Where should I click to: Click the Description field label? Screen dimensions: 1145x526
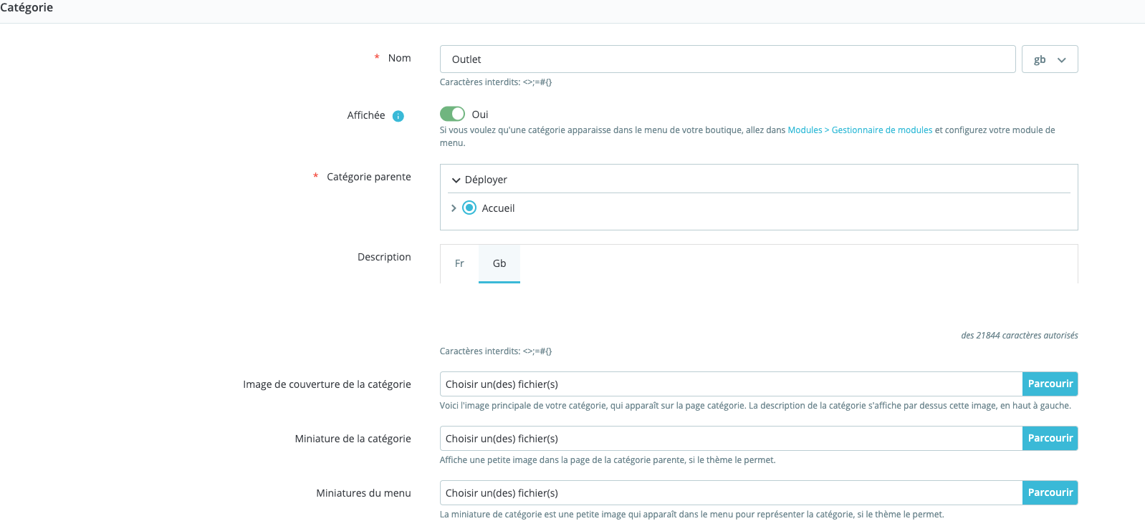384,257
